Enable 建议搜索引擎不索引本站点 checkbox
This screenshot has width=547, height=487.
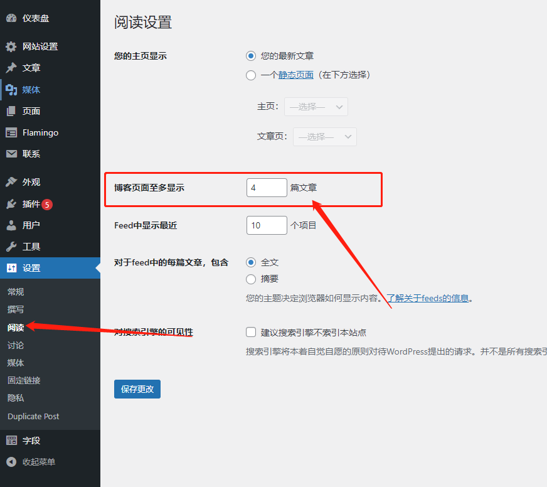point(251,332)
